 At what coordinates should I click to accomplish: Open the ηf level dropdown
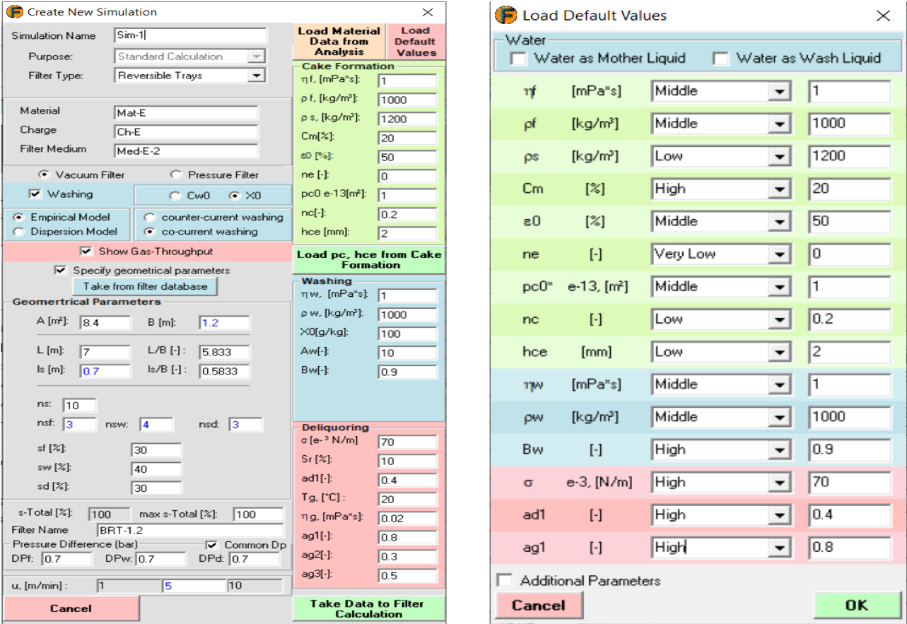778,90
